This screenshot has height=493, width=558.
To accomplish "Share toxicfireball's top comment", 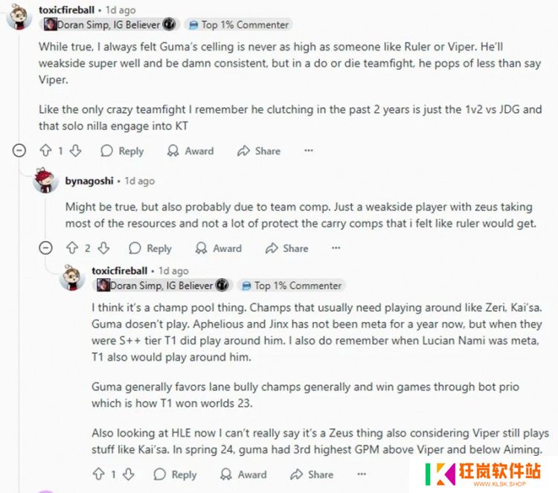I will (x=259, y=151).
